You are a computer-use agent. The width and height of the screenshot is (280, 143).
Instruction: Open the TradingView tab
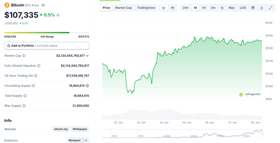click(146, 8)
